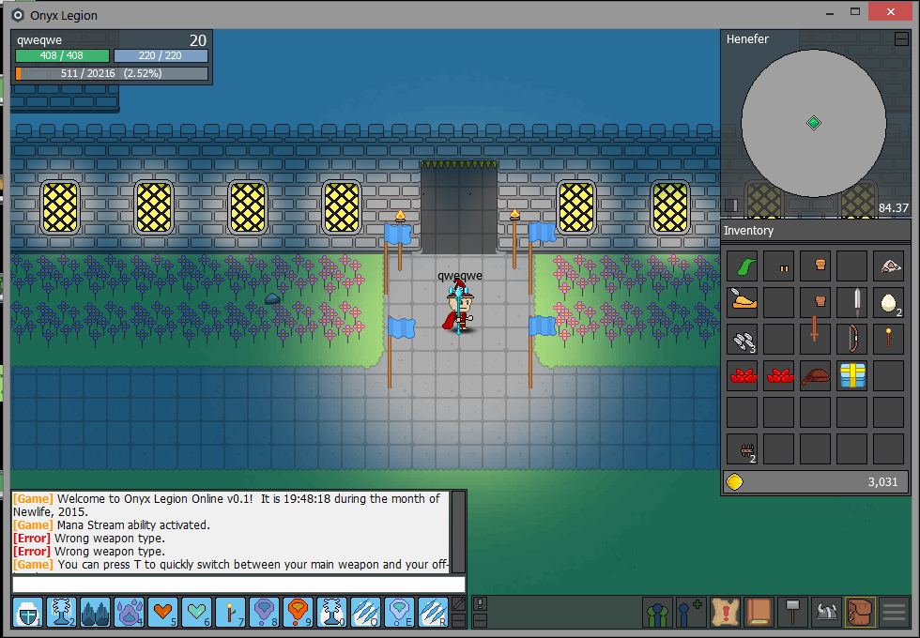Select the bow in inventory

[852, 340]
